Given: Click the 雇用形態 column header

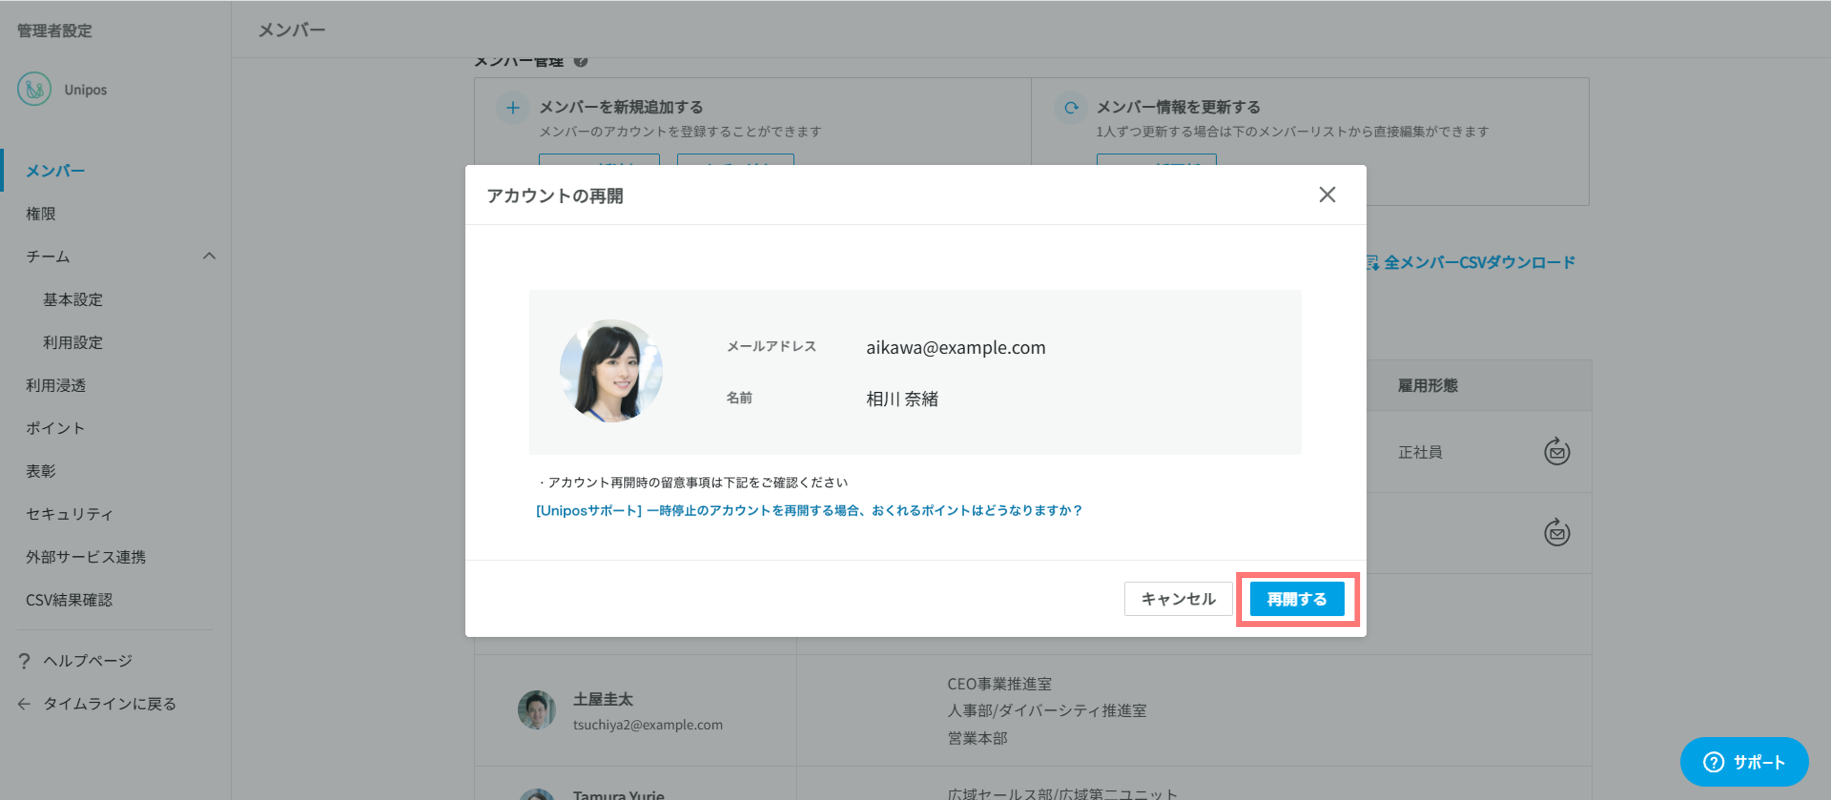Looking at the screenshot, I should click(1427, 385).
